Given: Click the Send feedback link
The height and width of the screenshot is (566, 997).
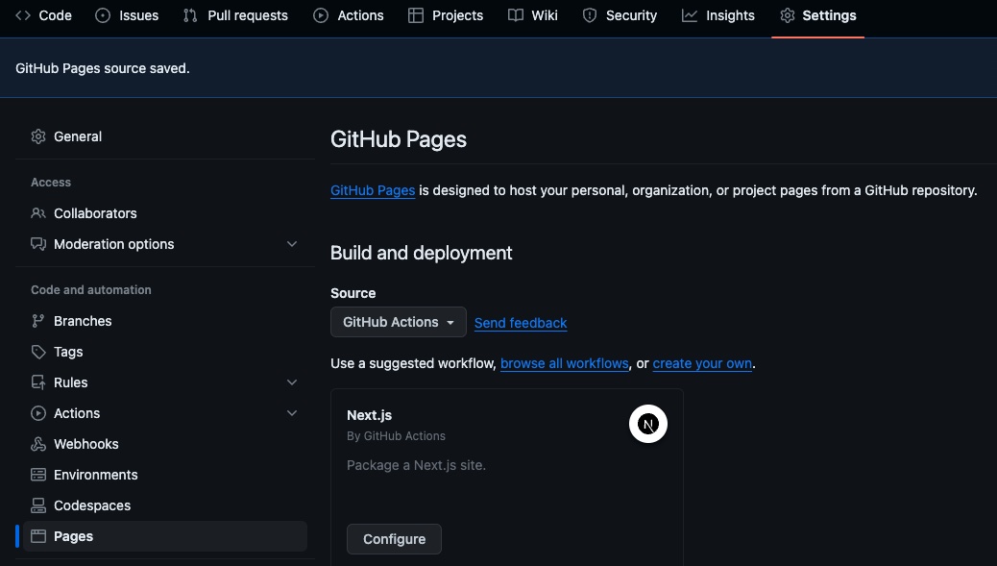Looking at the screenshot, I should pyautogui.click(x=521, y=323).
